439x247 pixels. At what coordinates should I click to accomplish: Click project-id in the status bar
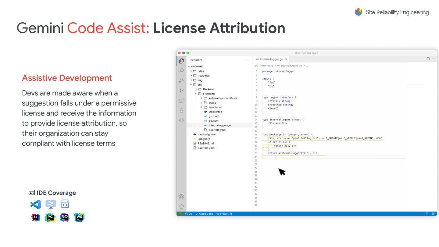pos(224,214)
